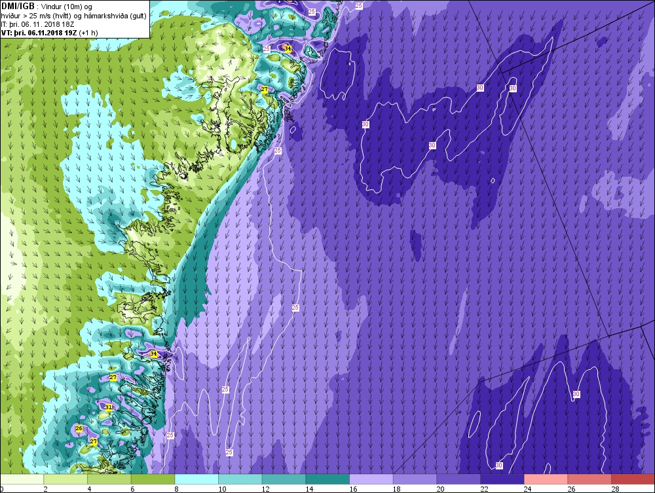
Task: Click the legend tick value "26"
Action: coord(571,489)
